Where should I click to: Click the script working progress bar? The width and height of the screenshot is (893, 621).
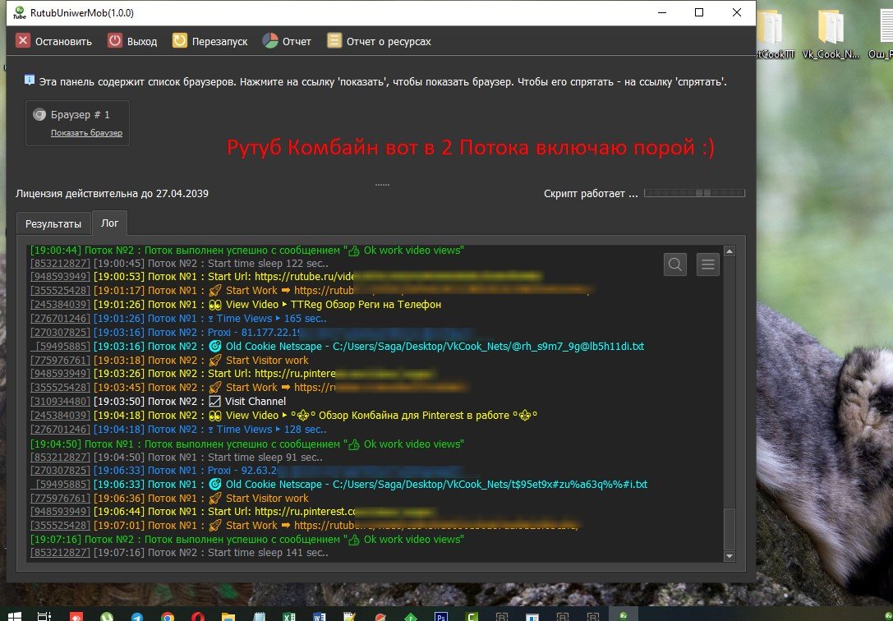coord(694,194)
